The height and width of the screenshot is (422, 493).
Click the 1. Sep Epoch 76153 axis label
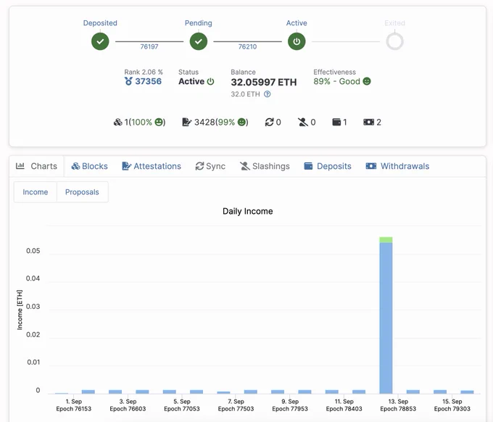tap(73, 405)
